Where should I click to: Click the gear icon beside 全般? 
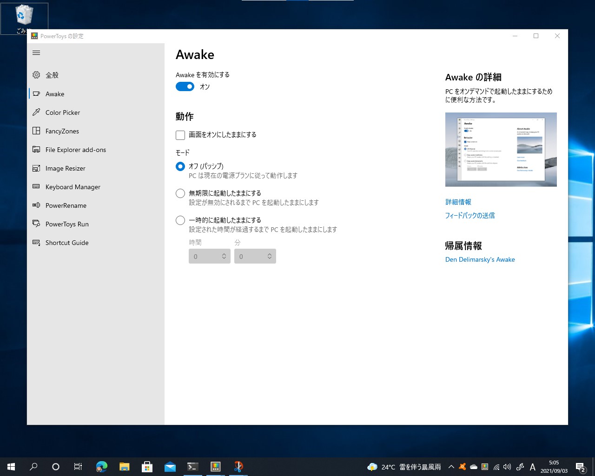pyautogui.click(x=36, y=75)
